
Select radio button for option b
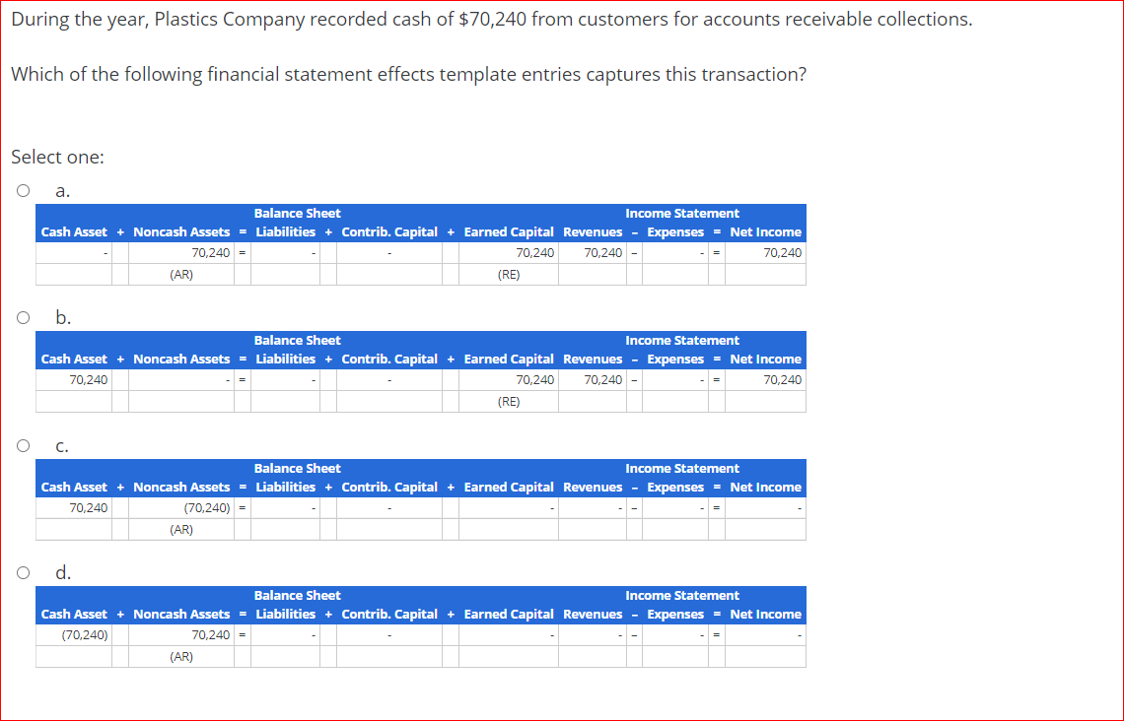[22, 317]
